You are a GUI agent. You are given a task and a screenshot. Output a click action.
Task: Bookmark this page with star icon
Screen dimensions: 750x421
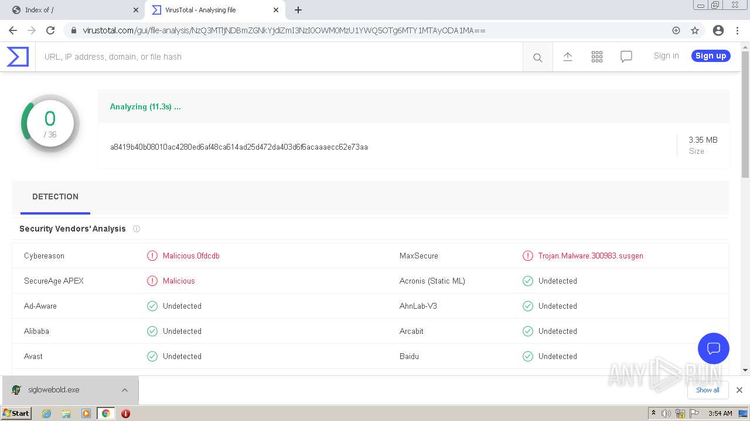(695, 30)
